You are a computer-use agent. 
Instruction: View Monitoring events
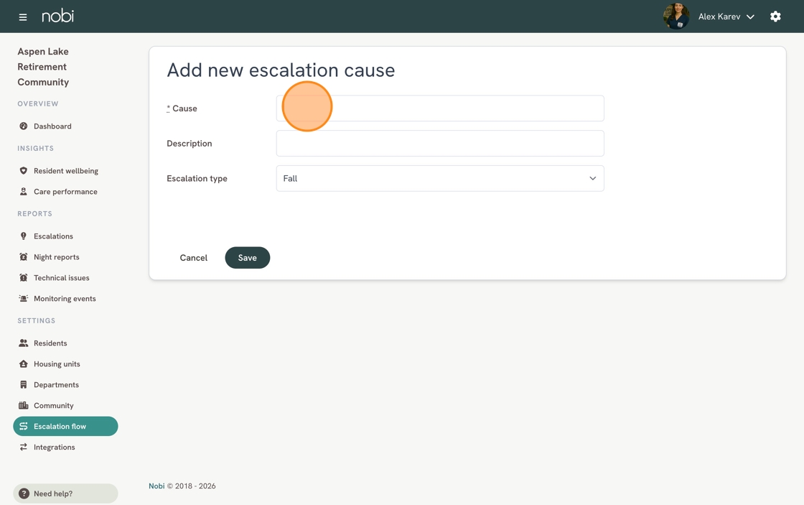pos(65,299)
